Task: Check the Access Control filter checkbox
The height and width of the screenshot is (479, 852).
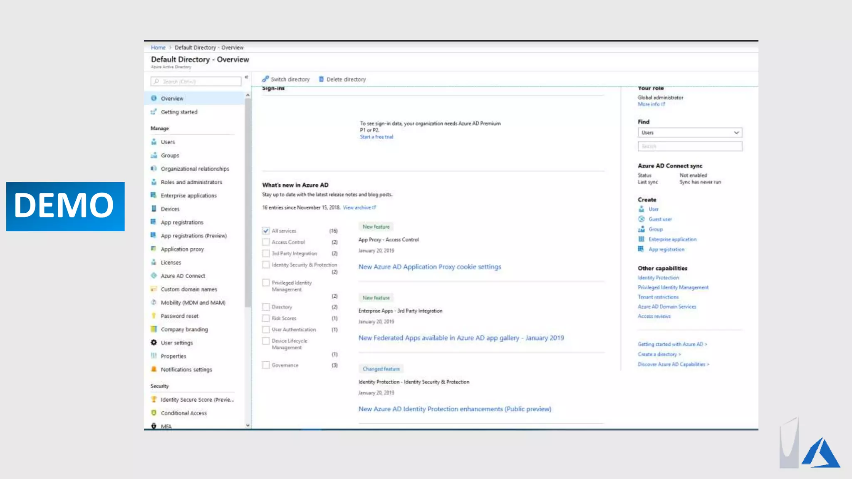Action: (266, 242)
